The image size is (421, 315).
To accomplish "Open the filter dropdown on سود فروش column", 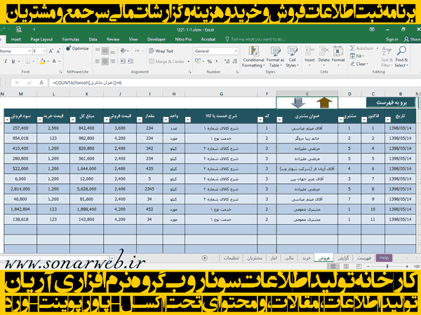I will click(7, 120).
